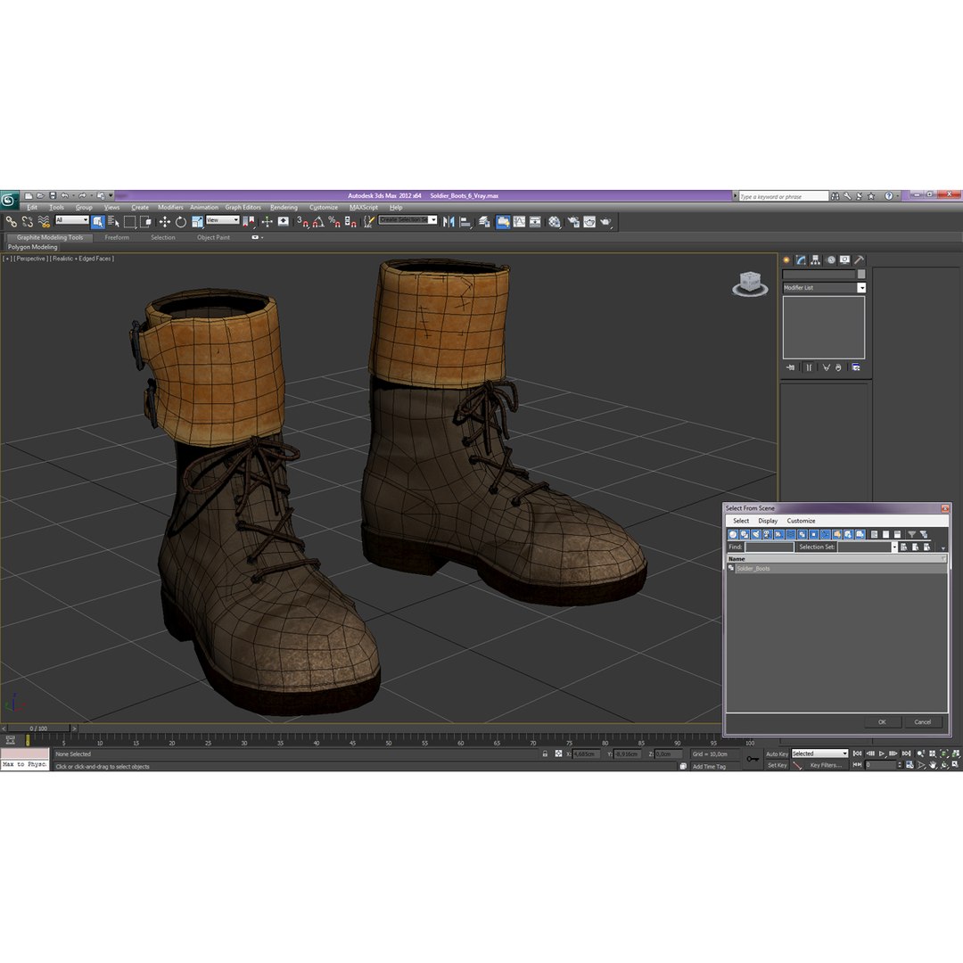Activate the Select and Uniform Scale tool
963x963 pixels.
(196, 222)
